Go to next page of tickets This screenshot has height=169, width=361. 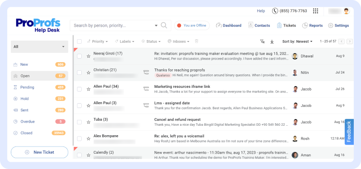[350, 41]
